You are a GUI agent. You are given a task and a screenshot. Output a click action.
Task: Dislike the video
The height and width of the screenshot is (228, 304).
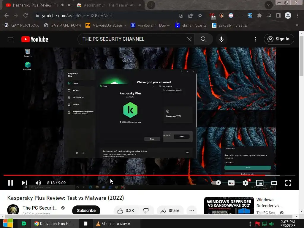click(x=146, y=210)
